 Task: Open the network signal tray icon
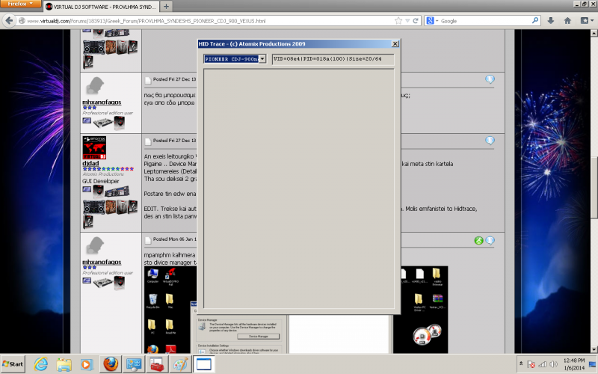click(x=542, y=364)
